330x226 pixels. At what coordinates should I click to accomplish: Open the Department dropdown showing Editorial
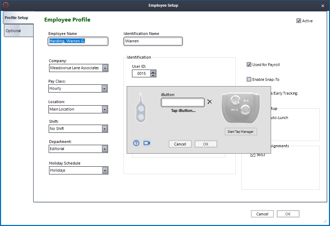pyautogui.click(x=105, y=149)
